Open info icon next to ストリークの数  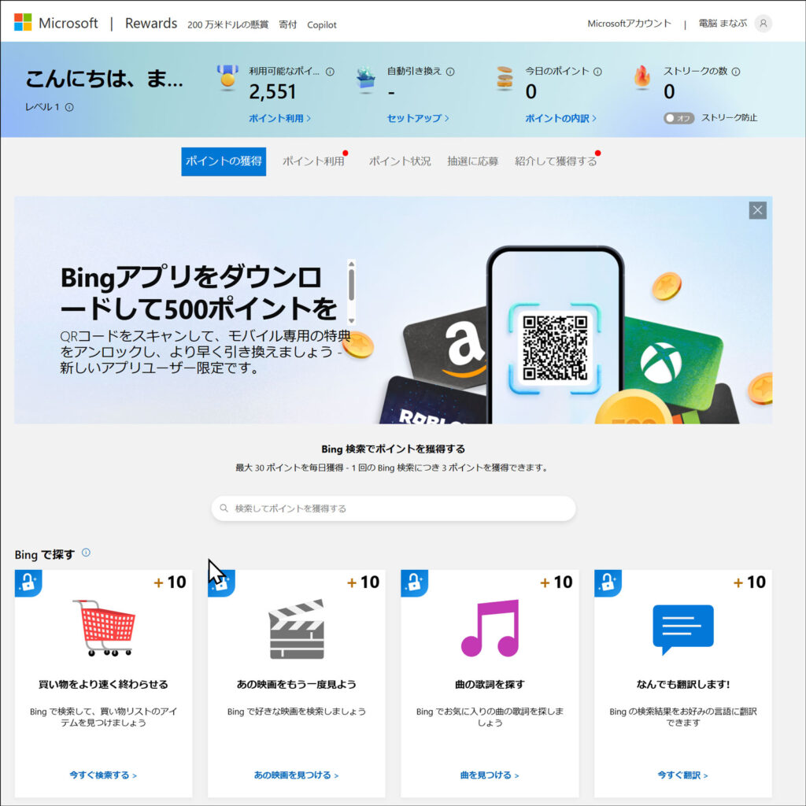pyautogui.click(x=736, y=72)
